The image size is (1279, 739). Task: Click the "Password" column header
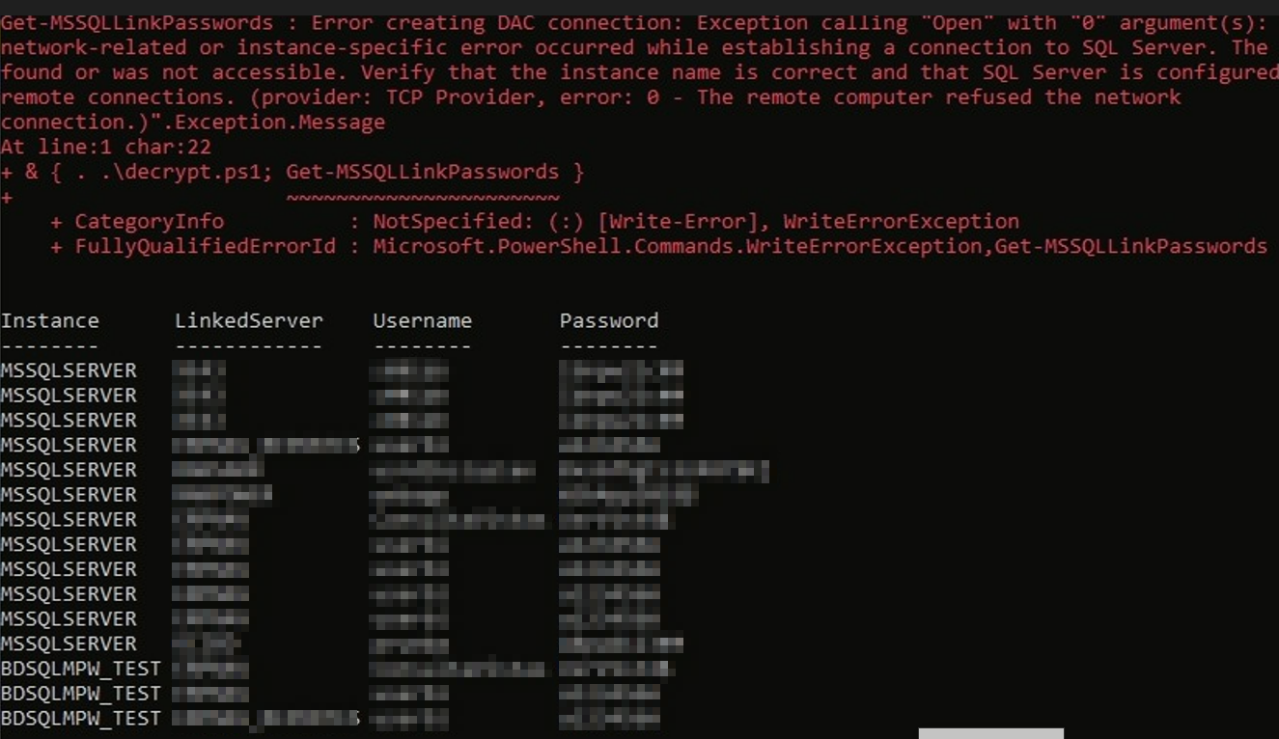coord(608,320)
